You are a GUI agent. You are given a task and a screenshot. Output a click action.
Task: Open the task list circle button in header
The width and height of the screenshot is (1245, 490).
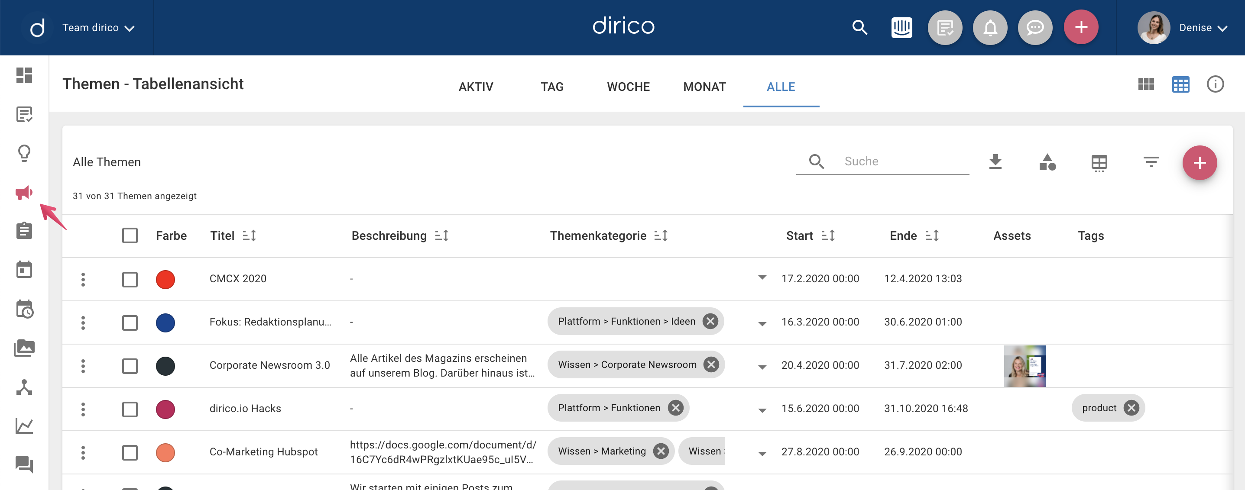click(x=945, y=28)
